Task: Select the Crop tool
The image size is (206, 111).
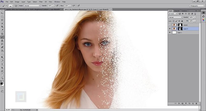Action: 2,27
